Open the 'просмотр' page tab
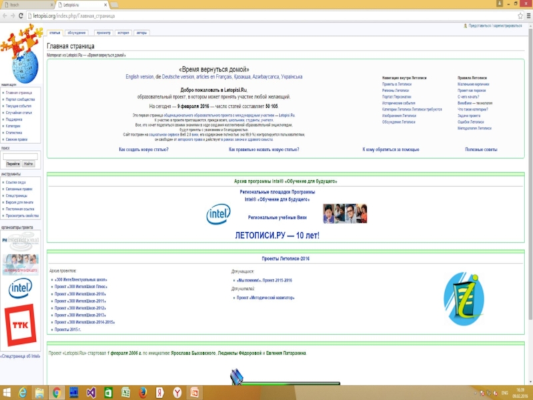533x400 pixels. click(x=104, y=33)
